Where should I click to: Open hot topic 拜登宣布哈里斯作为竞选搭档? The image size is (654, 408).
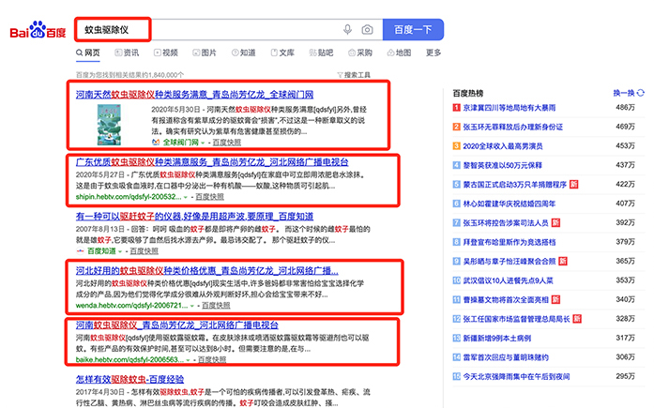(510, 242)
